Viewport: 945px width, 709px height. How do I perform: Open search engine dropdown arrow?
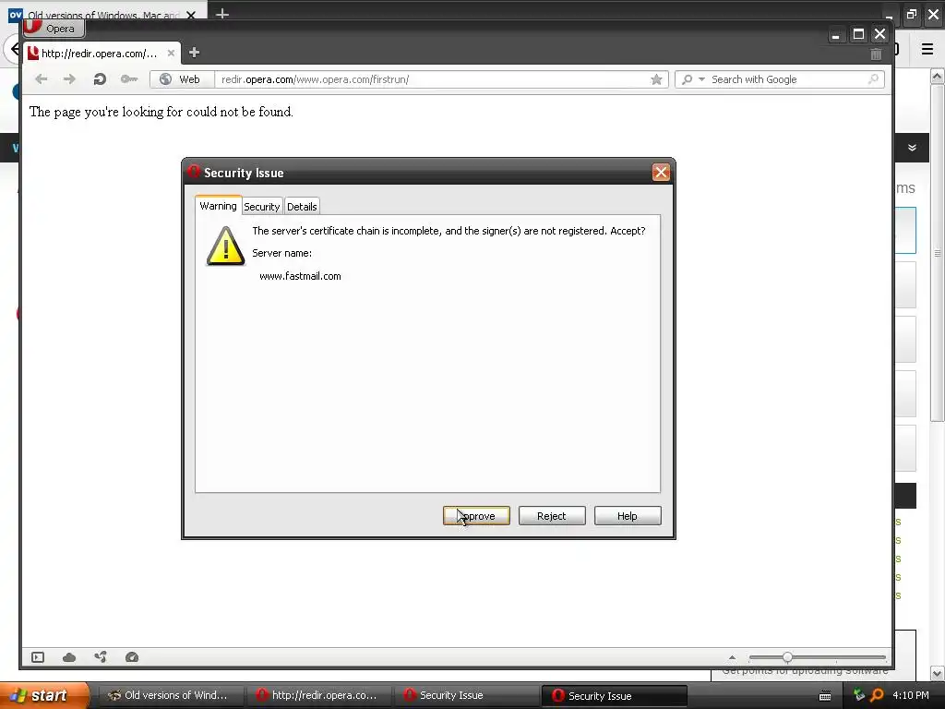coord(701,79)
